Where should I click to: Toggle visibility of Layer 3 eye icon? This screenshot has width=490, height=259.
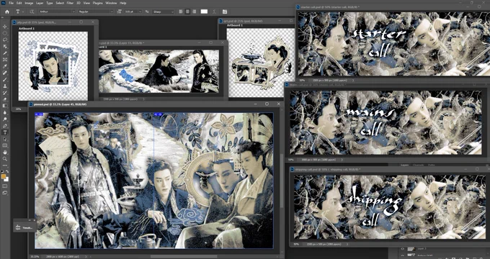click(403, 249)
